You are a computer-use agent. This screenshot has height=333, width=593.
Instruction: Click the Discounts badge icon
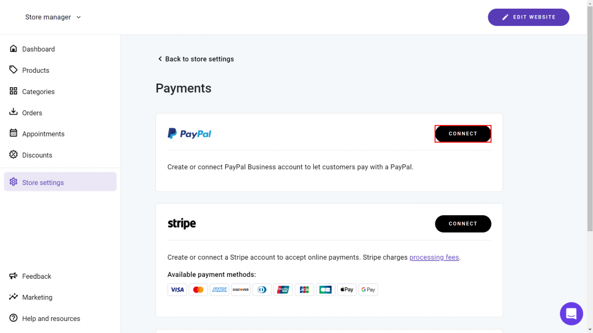coord(13,155)
